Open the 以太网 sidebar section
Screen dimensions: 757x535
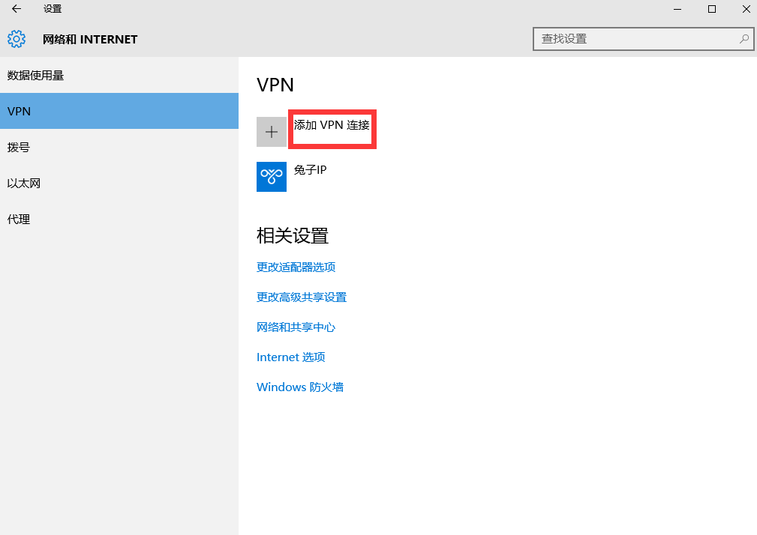coord(24,184)
